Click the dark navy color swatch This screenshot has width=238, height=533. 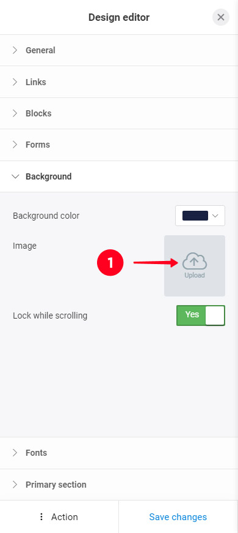[195, 216]
